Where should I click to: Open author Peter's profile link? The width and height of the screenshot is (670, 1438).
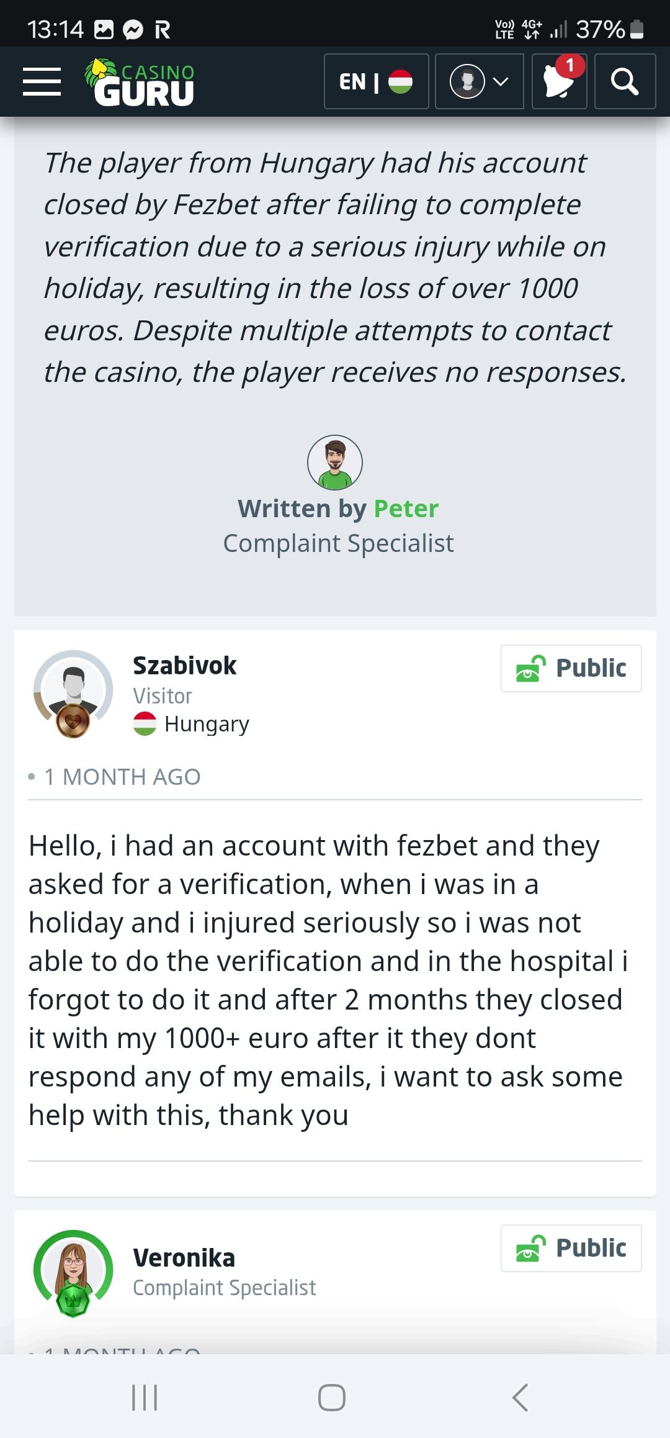(406, 509)
